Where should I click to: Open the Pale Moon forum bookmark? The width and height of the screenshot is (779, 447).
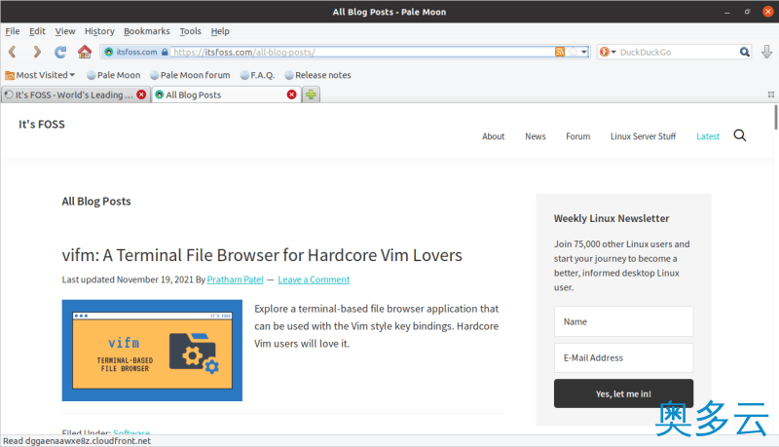coord(190,75)
